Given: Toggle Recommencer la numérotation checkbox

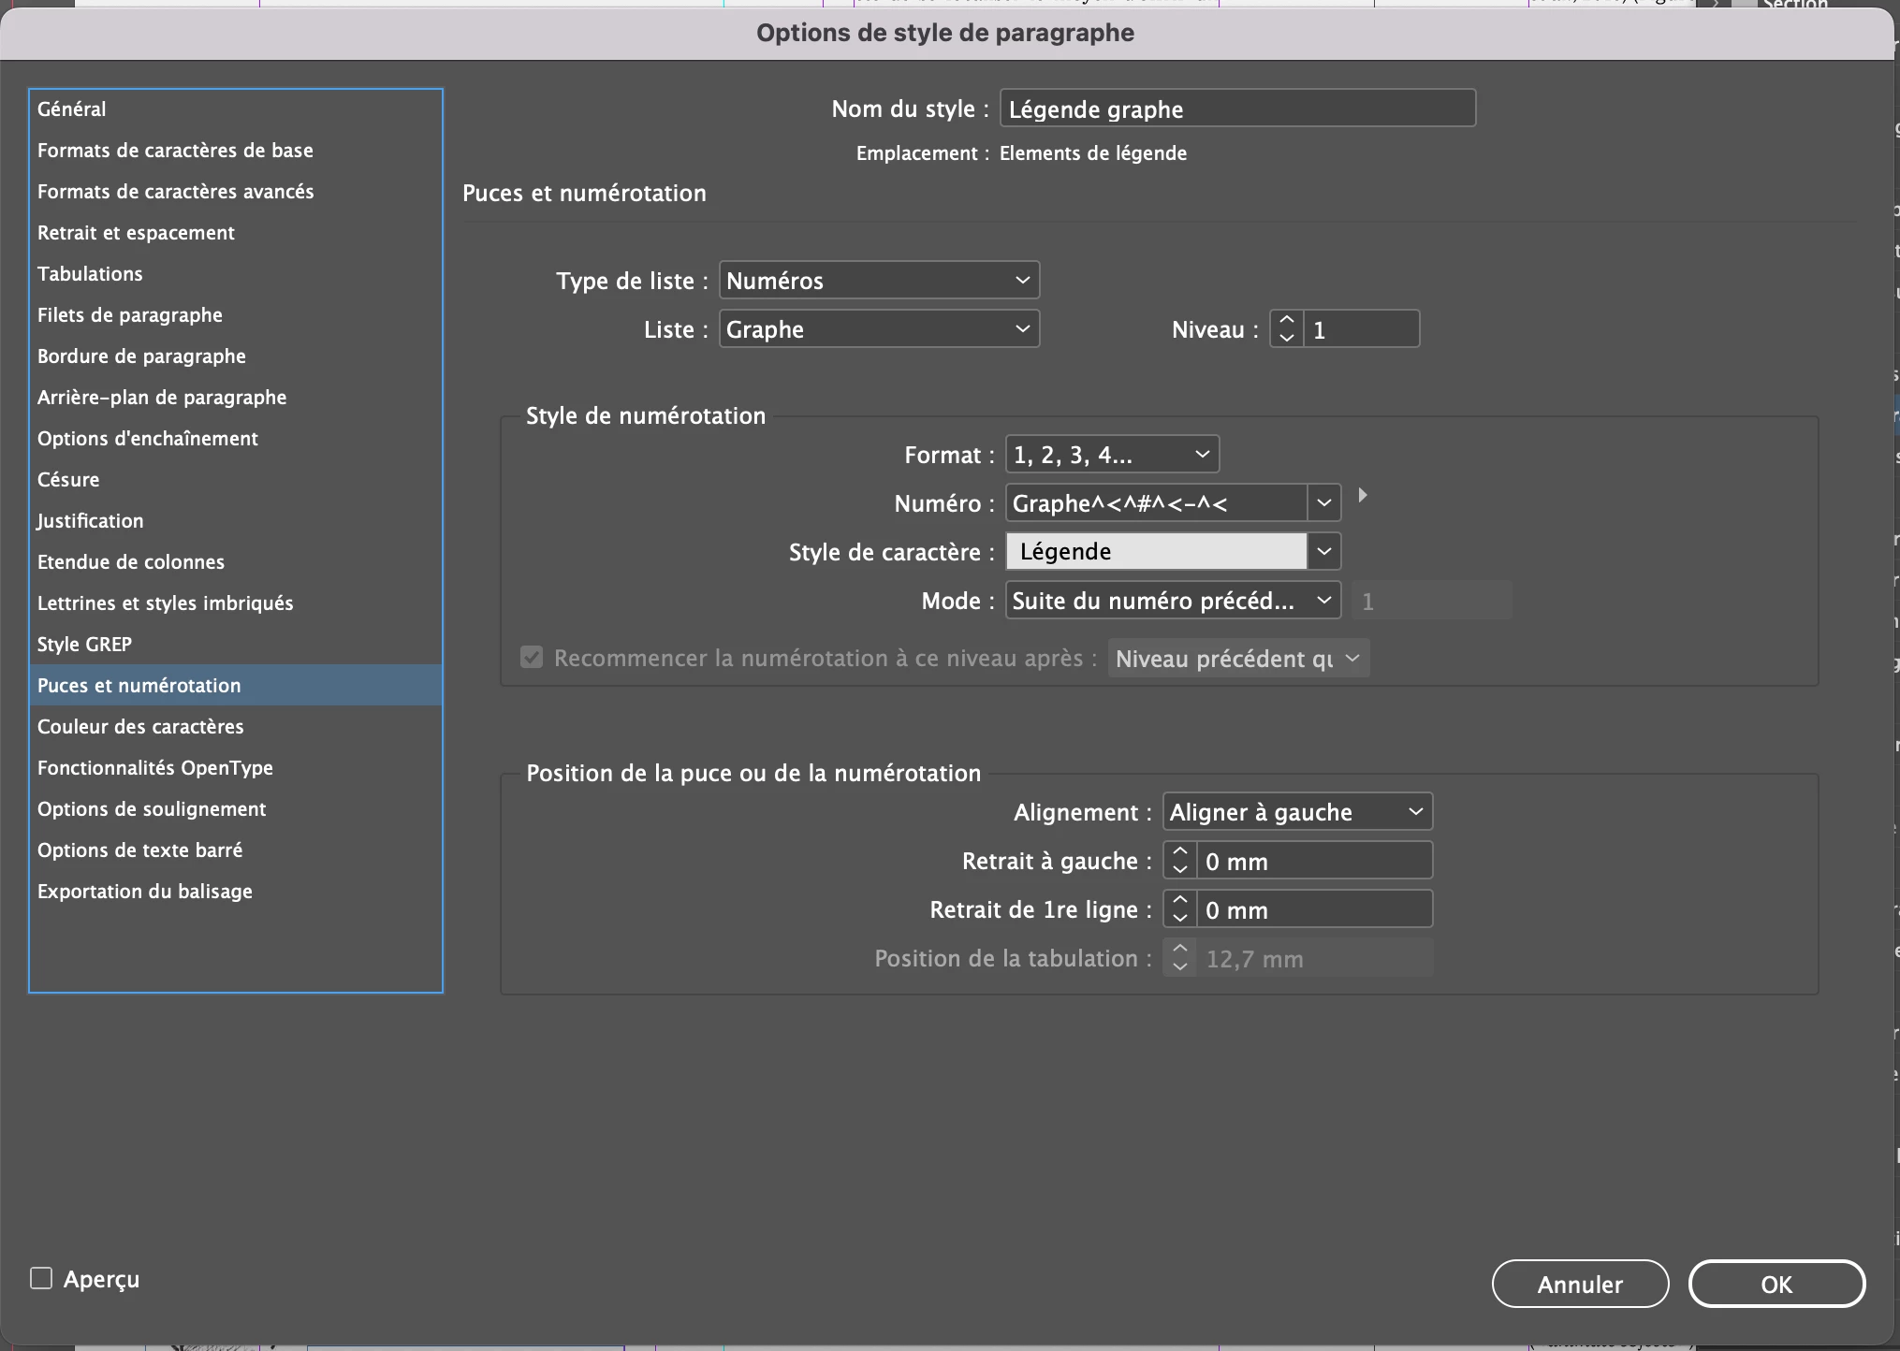Looking at the screenshot, I should click(532, 658).
